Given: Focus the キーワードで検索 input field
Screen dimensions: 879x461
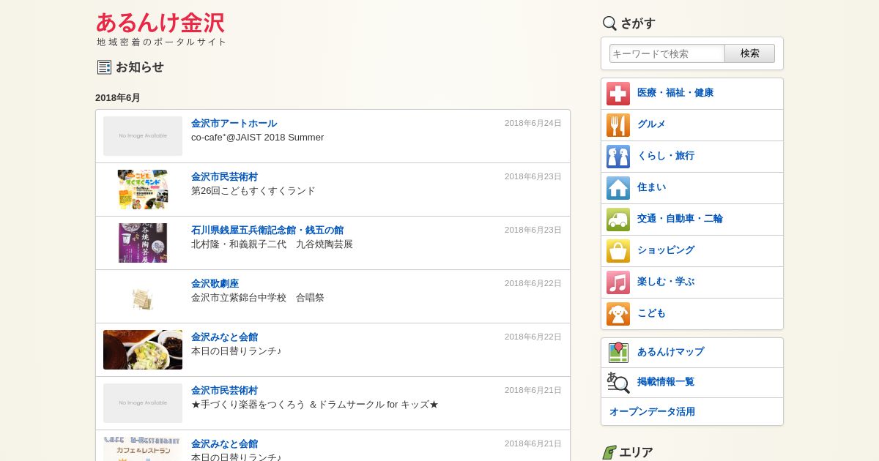Looking at the screenshot, I should (667, 53).
